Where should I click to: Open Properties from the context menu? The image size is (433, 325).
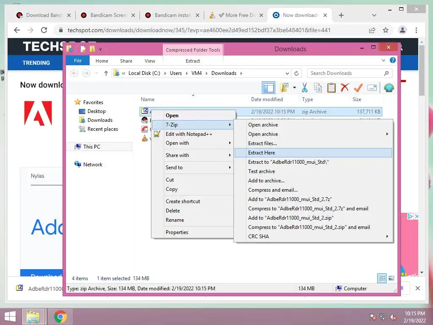click(x=192, y=232)
